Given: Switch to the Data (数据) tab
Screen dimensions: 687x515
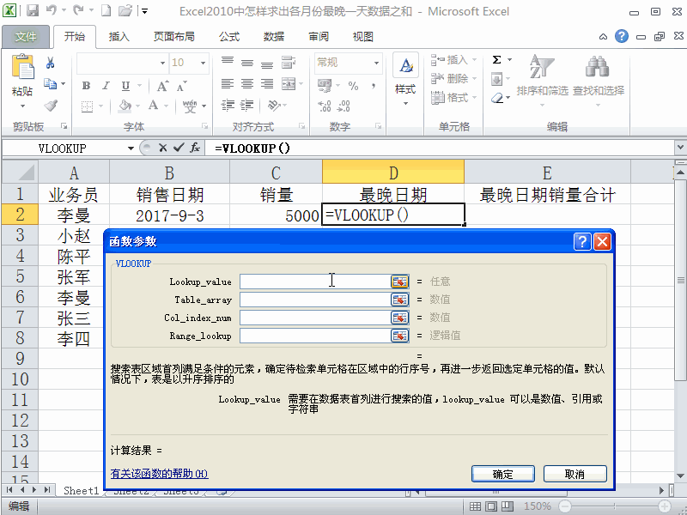Looking at the screenshot, I should [x=274, y=37].
